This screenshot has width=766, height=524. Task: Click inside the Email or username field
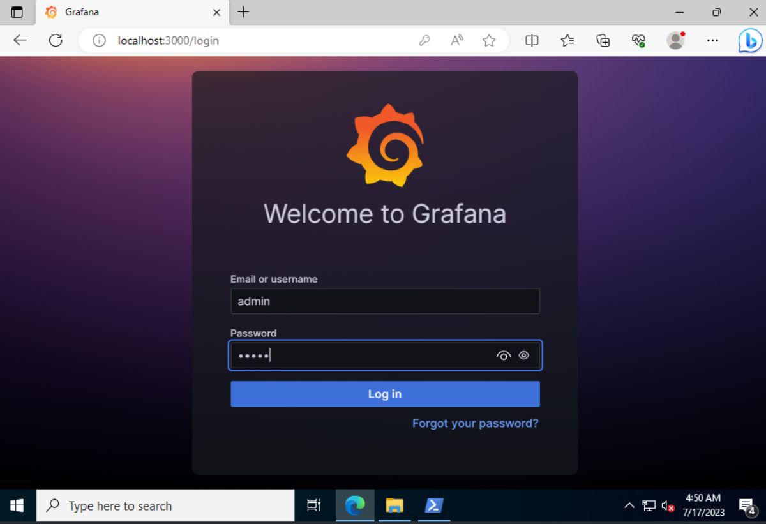tap(385, 301)
